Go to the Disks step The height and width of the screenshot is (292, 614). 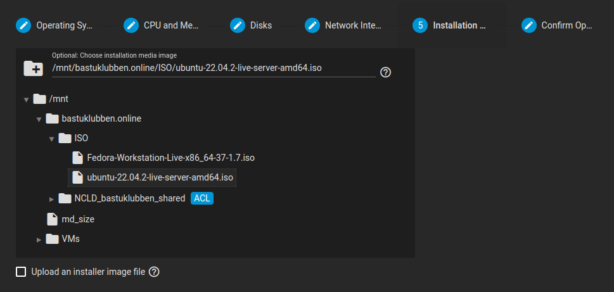pos(261,26)
